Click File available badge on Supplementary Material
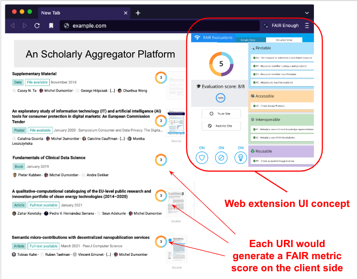The image size is (357, 279). (37, 82)
